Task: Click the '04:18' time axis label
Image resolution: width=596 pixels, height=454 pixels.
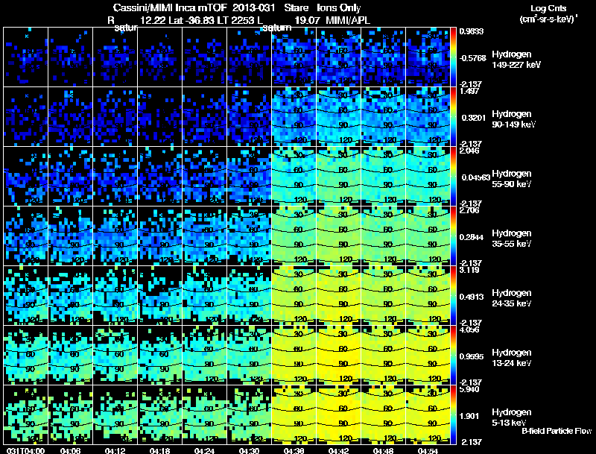Action: click(x=159, y=450)
